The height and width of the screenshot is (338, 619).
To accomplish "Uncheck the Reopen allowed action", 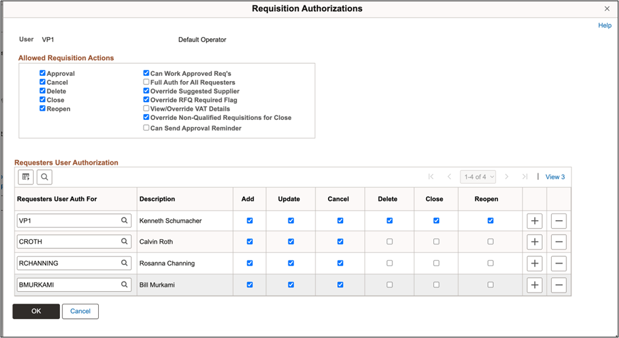I will click(x=43, y=109).
